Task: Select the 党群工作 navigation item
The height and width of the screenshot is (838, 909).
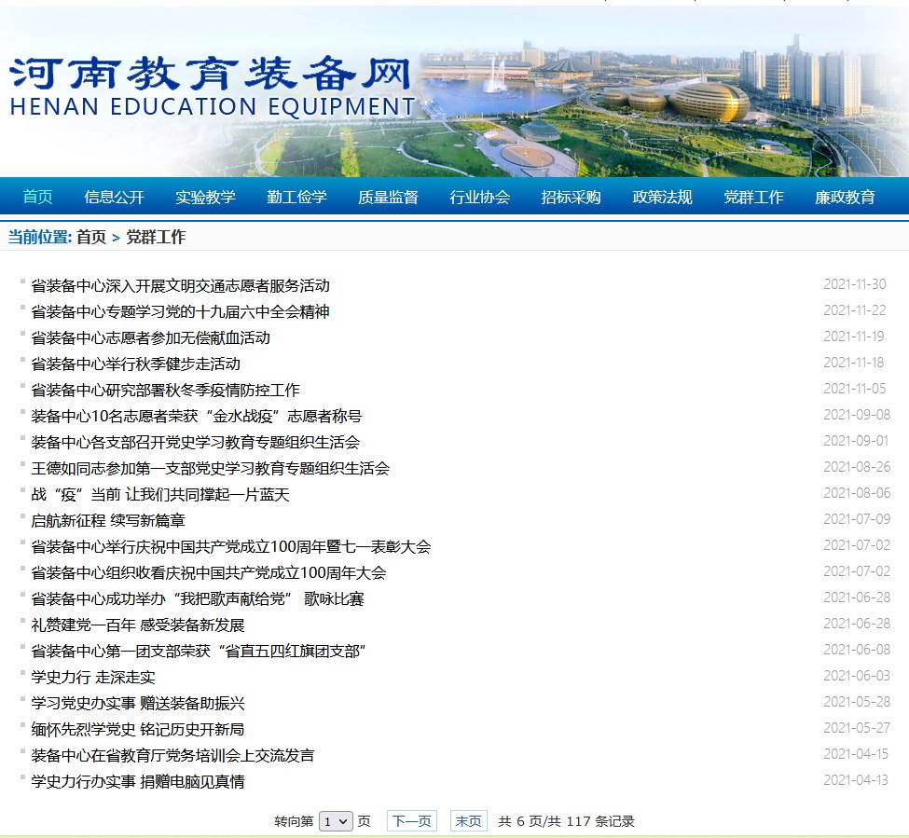Action: (x=753, y=197)
